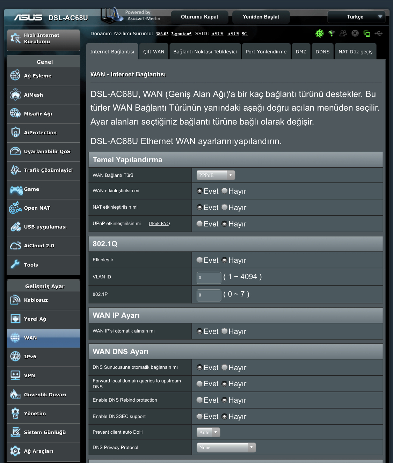Open WAN Bağlantı Türü PPPoE dropdown

click(216, 175)
